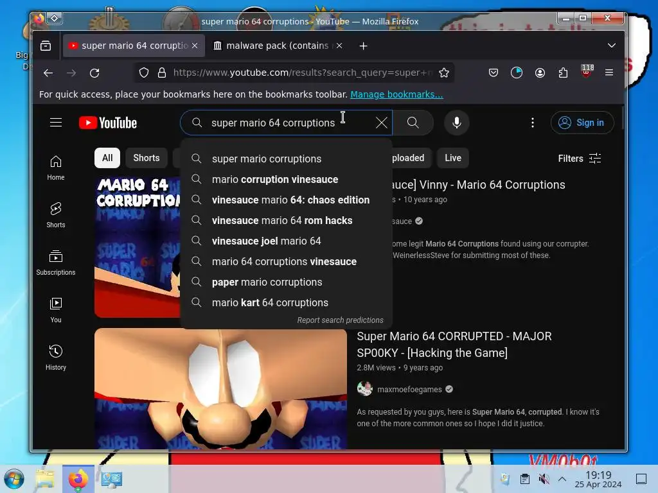This screenshot has height=493, width=658.
Task: Choose suggestion vinesauce mario 64 rom hacks
Action: tap(286, 221)
